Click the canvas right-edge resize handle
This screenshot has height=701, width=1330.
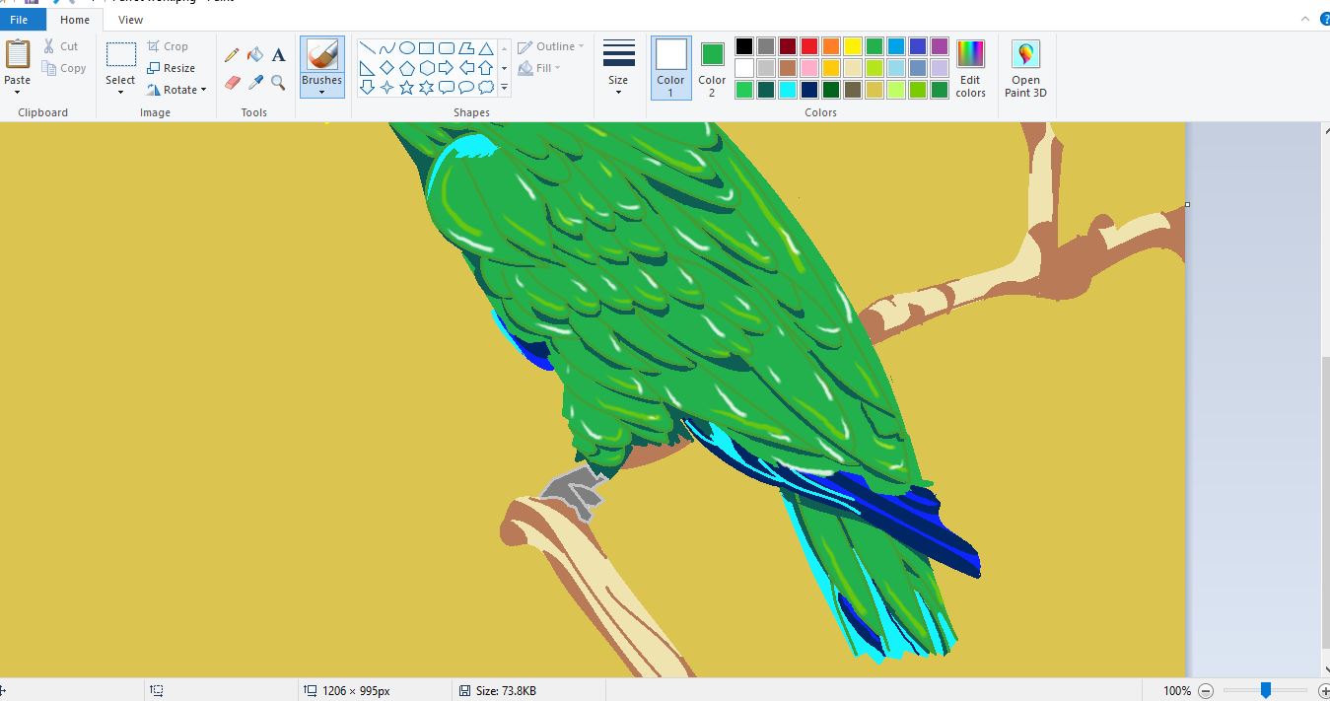(x=1187, y=205)
